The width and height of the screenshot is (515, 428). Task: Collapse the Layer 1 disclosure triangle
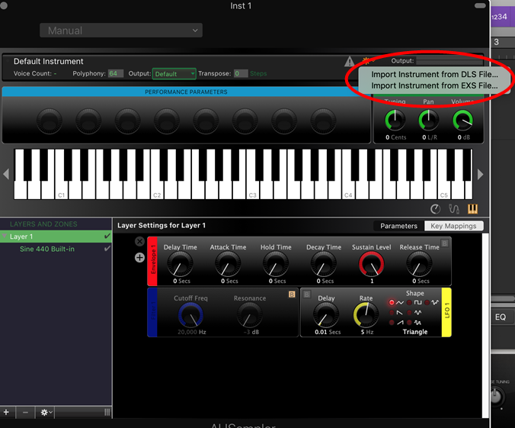[5, 236]
